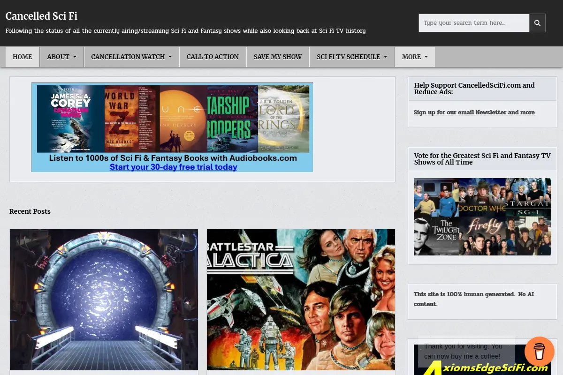Go to the Home menu item
The height and width of the screenshot is (375, 563).
click(x=23, y=57)
